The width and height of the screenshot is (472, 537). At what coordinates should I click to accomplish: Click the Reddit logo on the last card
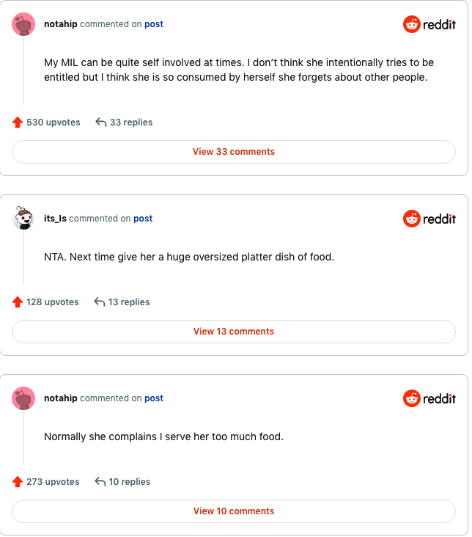[429, 398]
